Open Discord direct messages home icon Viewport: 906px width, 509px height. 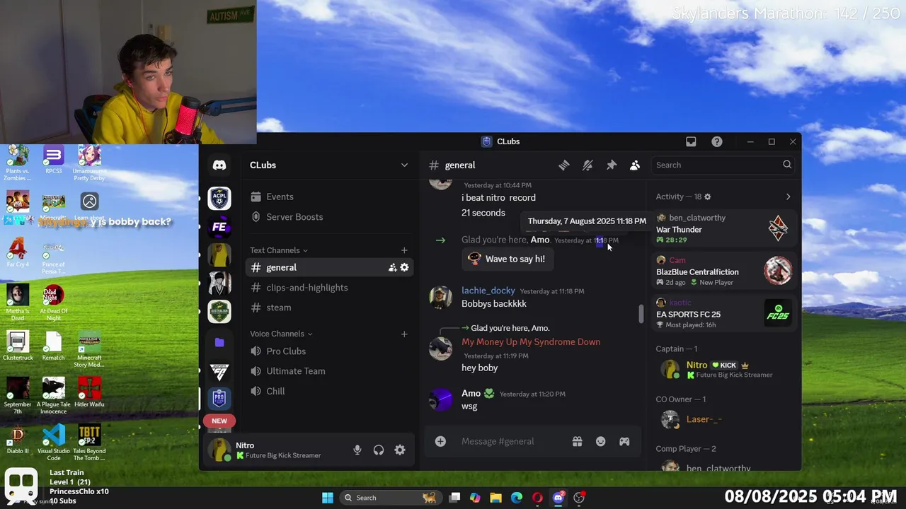point(219,165)
